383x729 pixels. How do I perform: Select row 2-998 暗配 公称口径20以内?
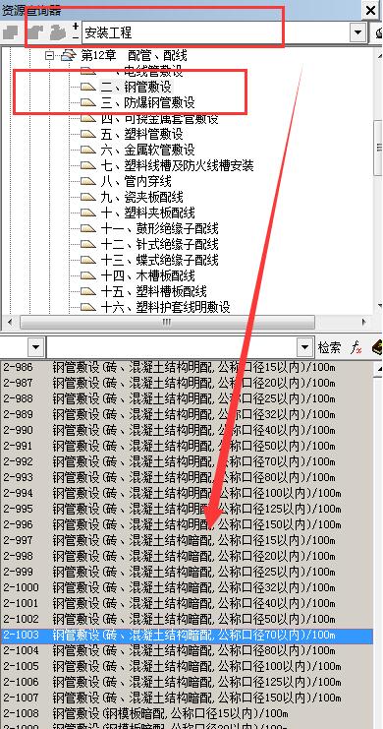point(187,556)
